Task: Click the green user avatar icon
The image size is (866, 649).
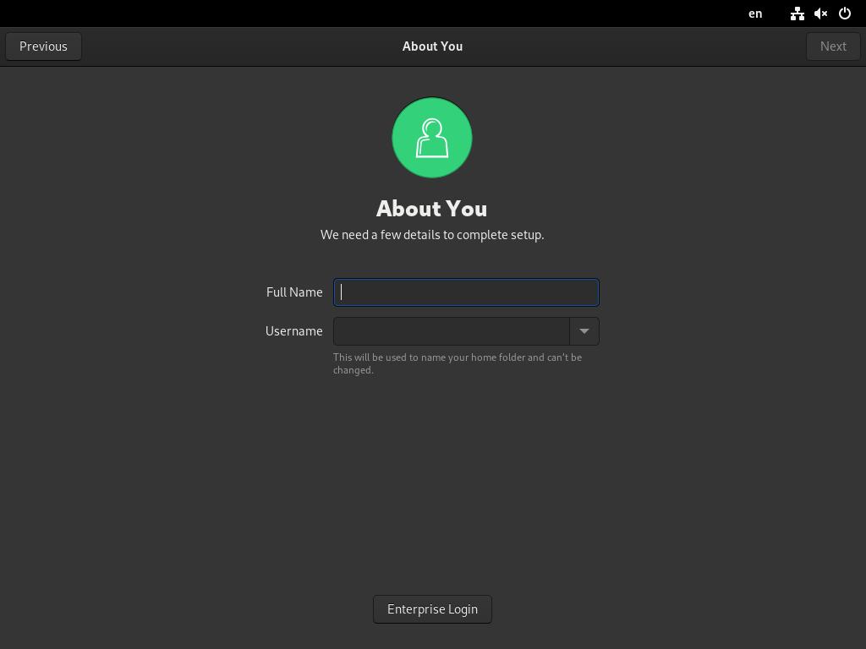Action: pos(432,138)
